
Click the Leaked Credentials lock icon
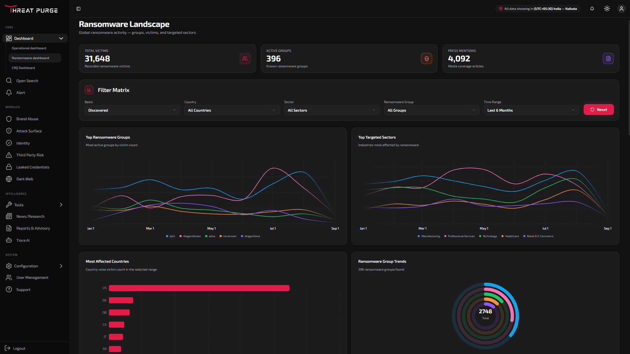point(9,167)
